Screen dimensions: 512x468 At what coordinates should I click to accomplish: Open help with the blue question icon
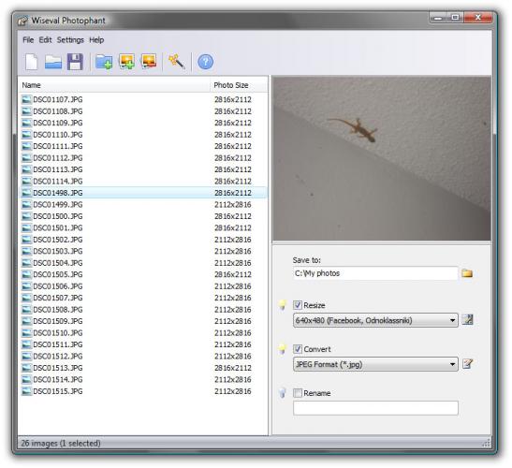[205, 62]
